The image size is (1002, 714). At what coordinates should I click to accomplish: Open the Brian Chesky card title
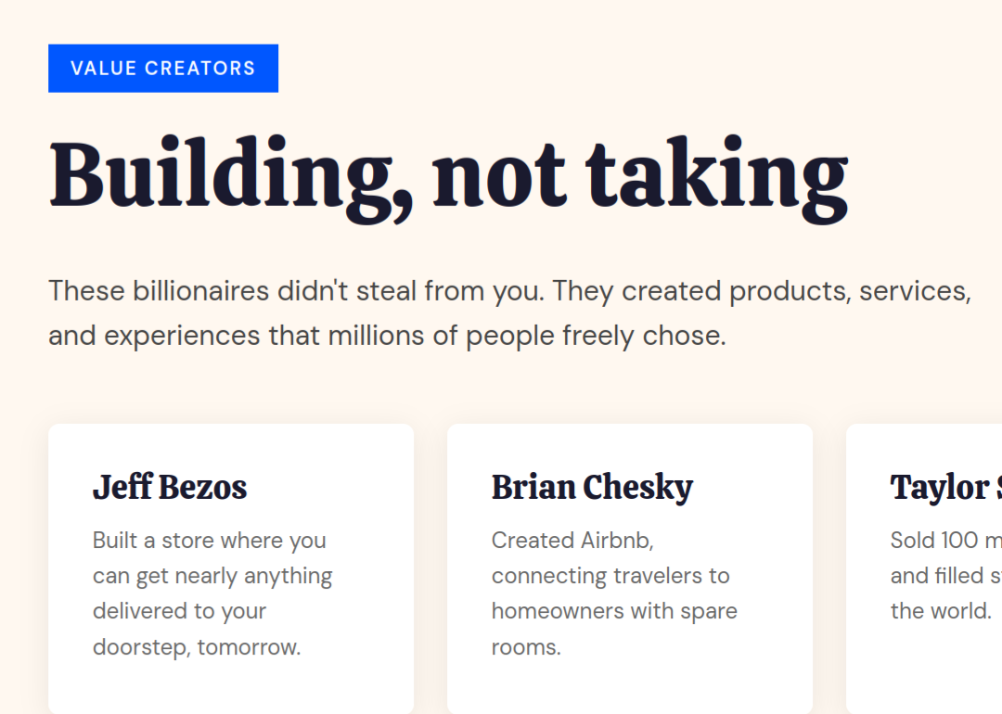(x=592, y=487)
